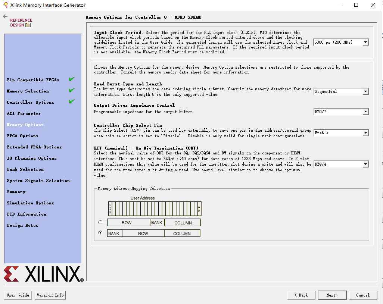Click the ROW BANK COLUMN mapping diagram
The width and height of the screenshot is (383, 304).
pyautogui.click(x=154, y=223)
